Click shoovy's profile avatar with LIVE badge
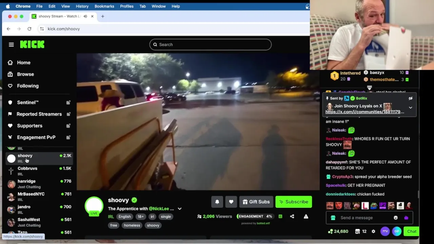This screenshot has width=434, height=244. click(x=94, y=206)
